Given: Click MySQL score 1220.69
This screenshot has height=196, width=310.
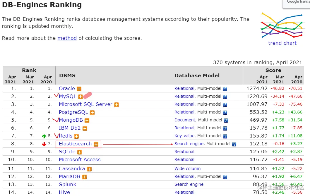Looking at the screenshot, I should (x=257, y=96).
